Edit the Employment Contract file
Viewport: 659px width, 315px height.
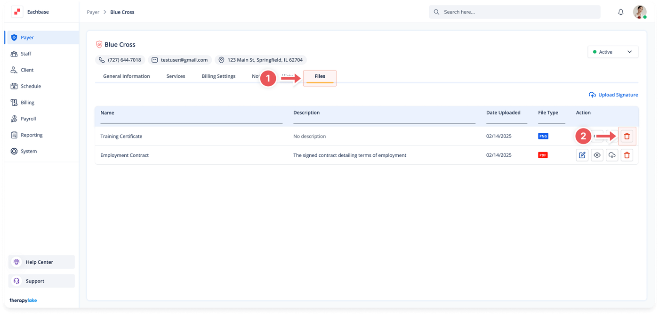tap(582, 155)
